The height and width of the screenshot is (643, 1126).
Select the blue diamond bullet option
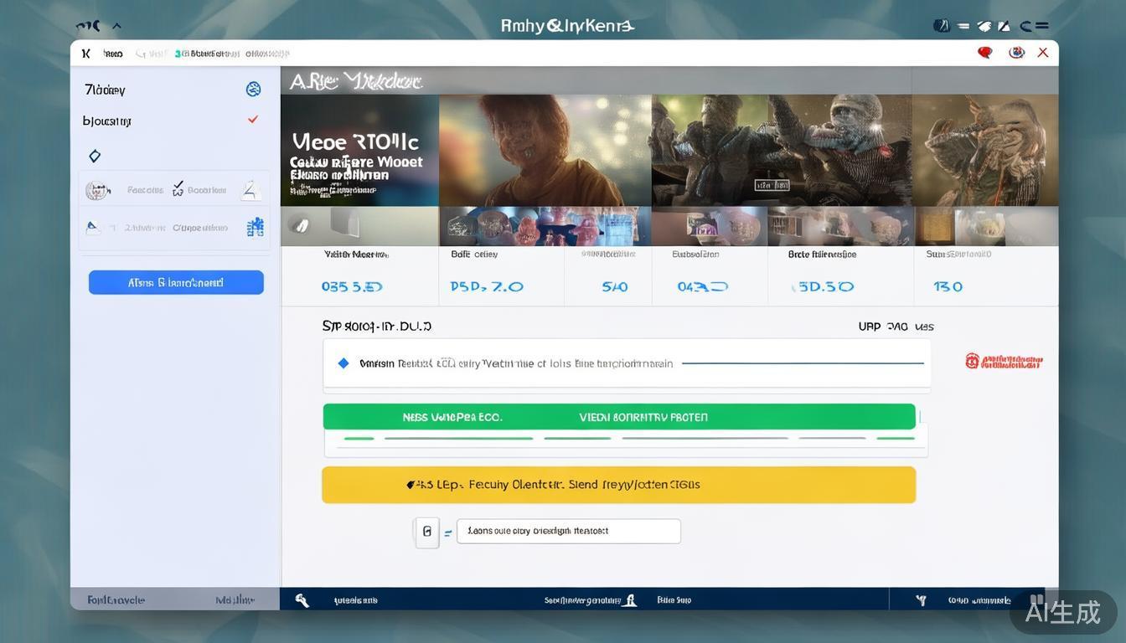(343, 363)
